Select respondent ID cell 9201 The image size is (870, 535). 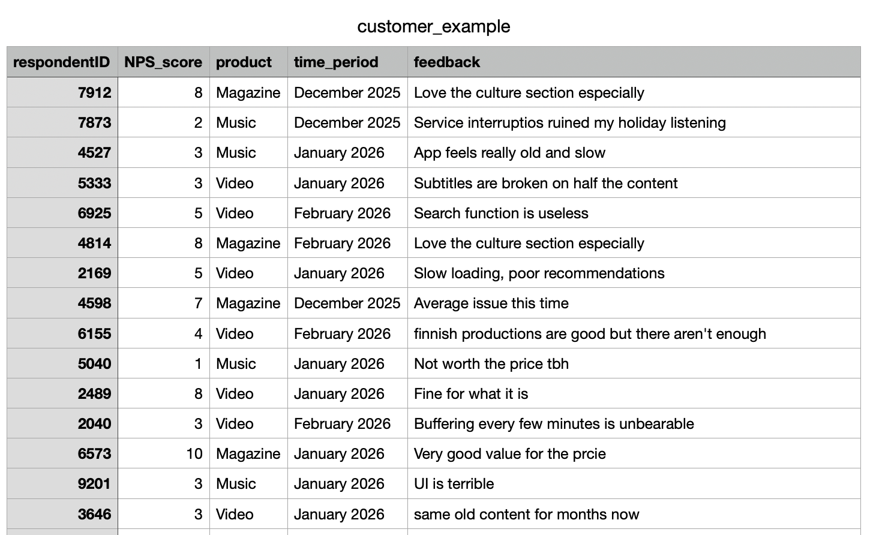tap(94, 484)
